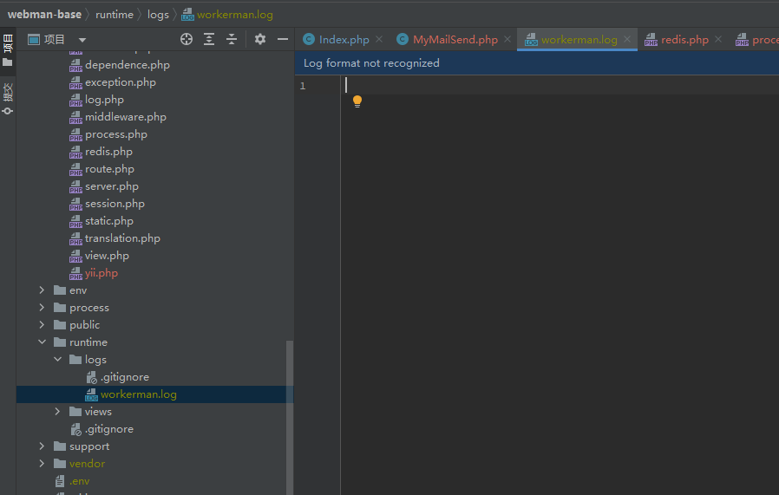The image size is (779, 495).
Task: Close the MyMailSend.php tab
Action: 507,39
